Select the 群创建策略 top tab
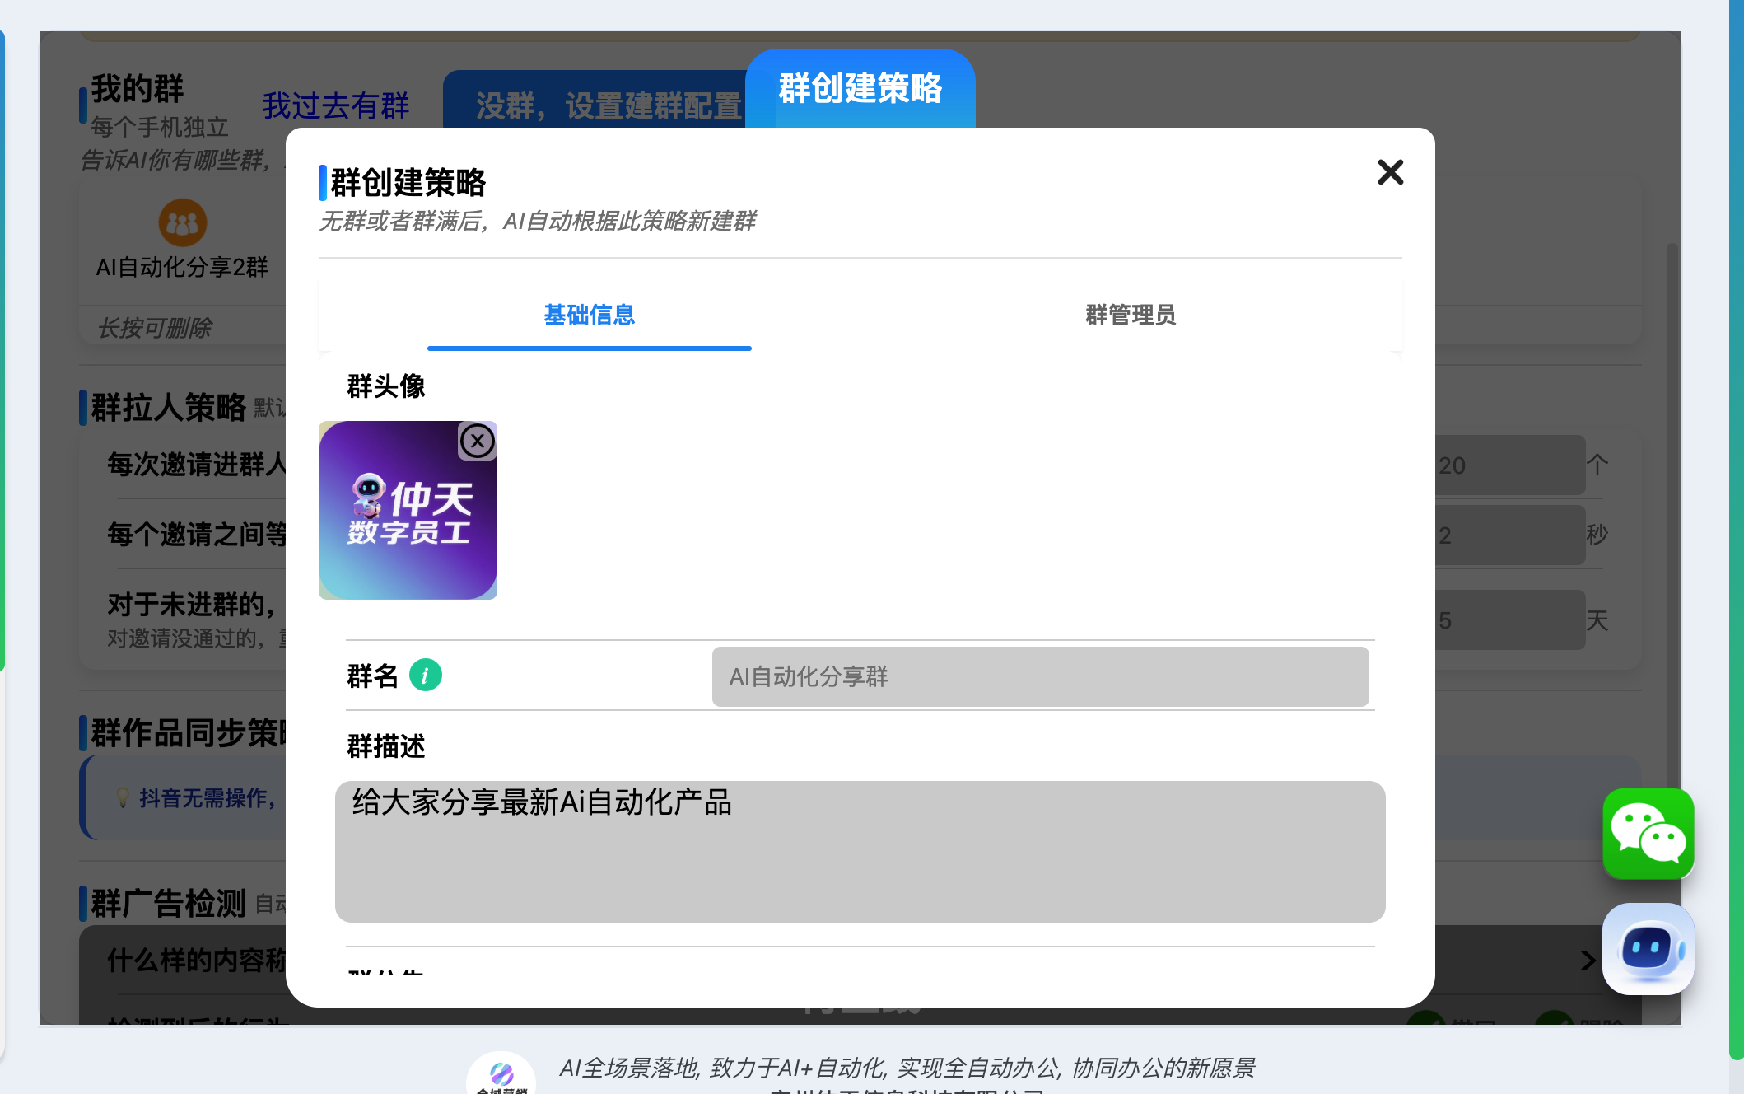The image size is (1744, 1094). click(x=860, y=88)
